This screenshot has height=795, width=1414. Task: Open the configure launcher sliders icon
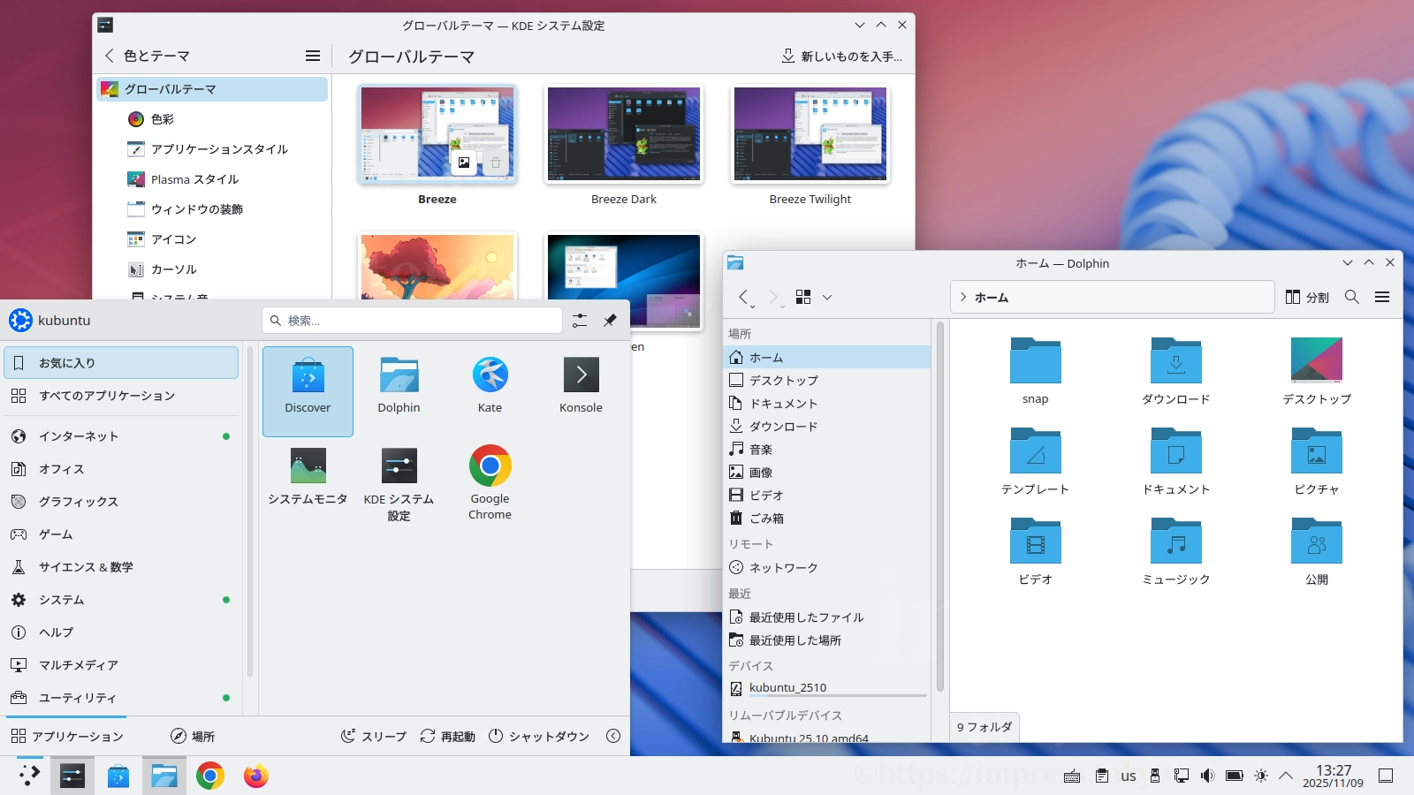(x=580, y=321)
